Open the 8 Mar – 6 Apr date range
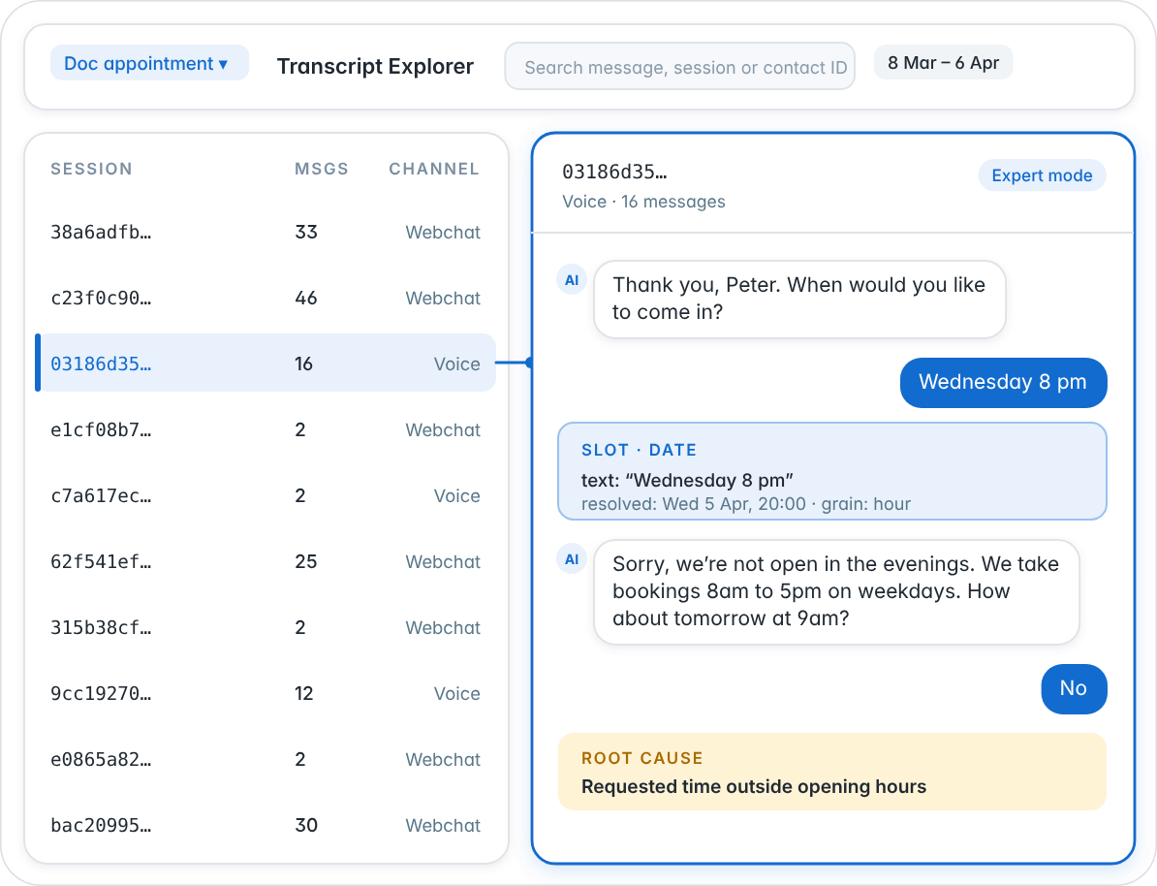1157x886 pixels. pos(943,63)
